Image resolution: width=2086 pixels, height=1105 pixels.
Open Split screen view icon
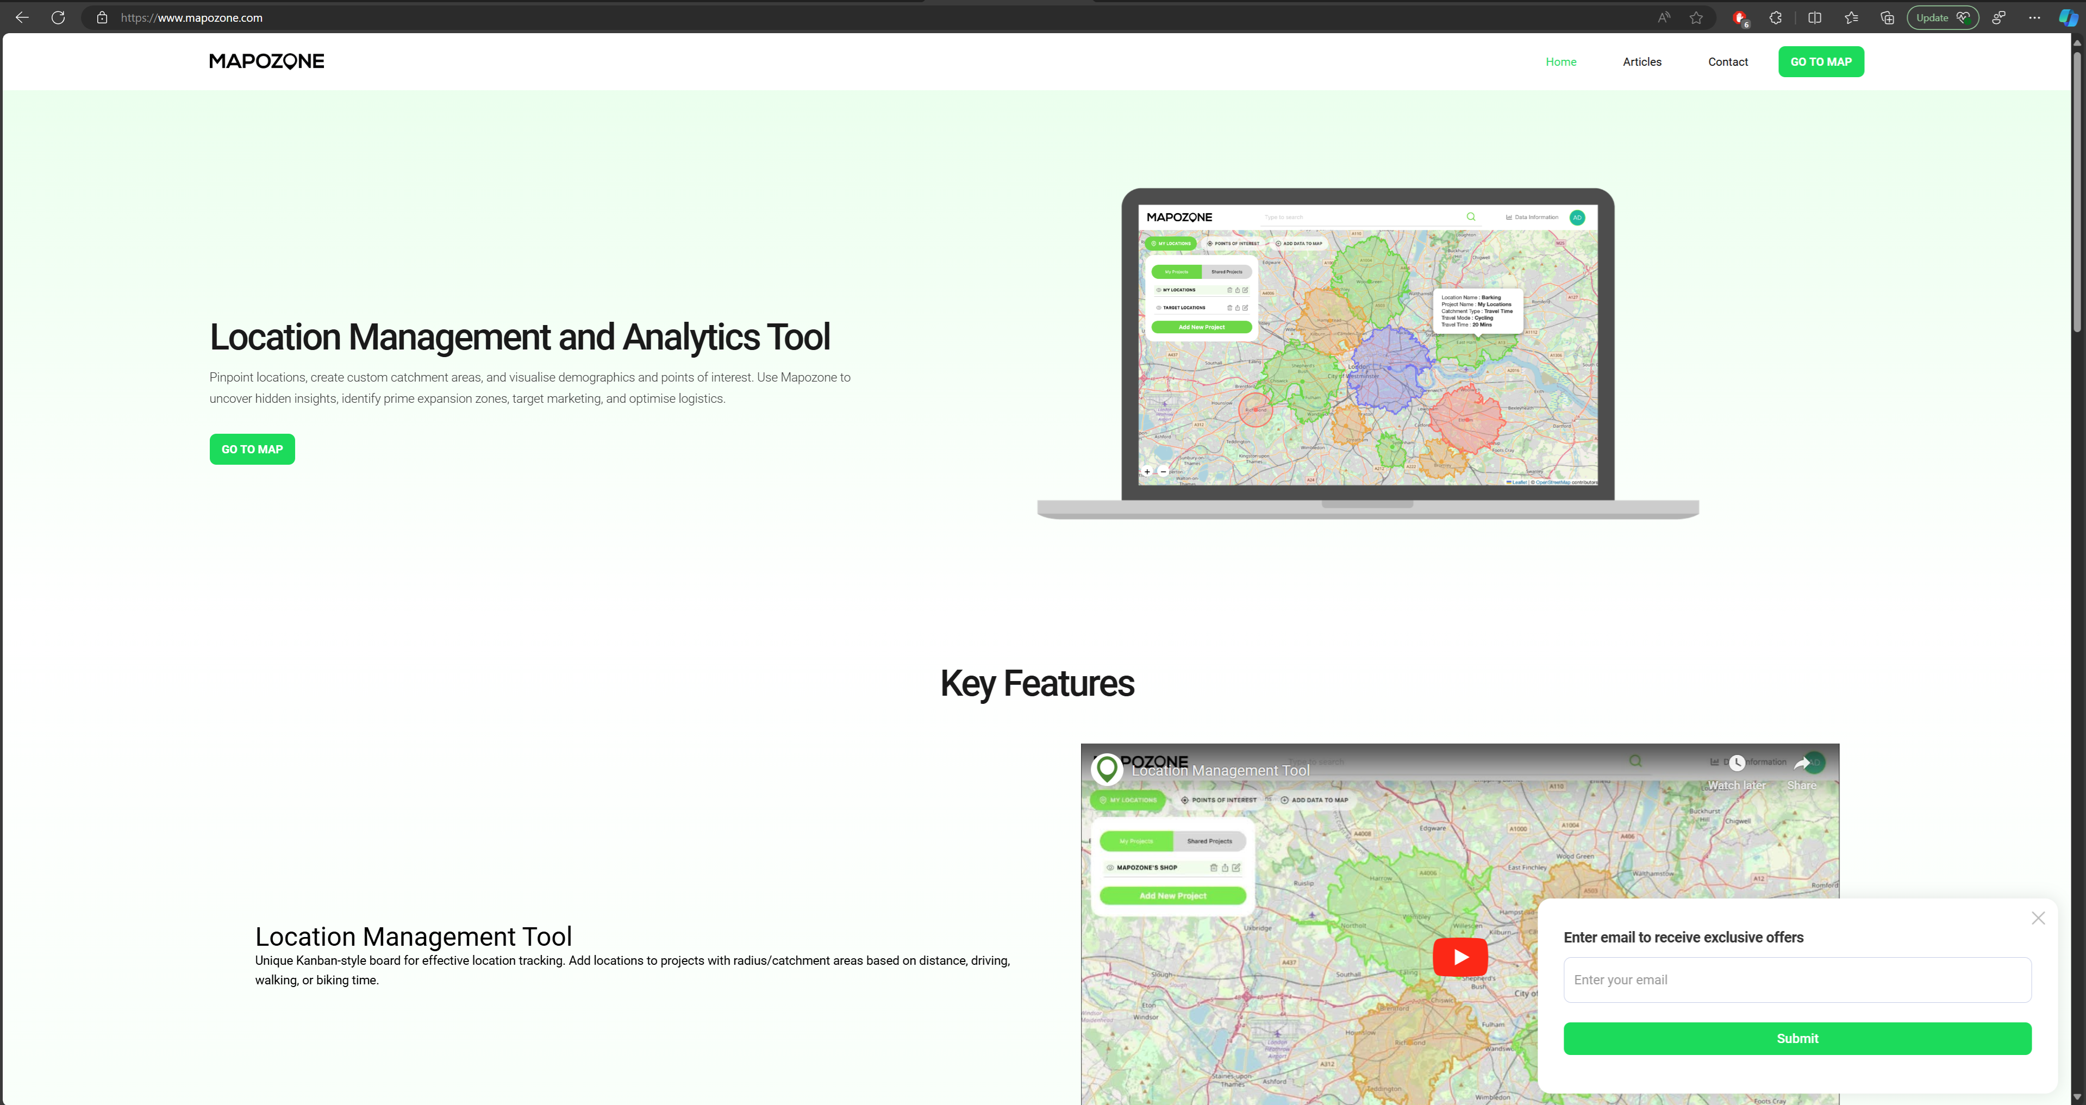(x=1815, y=18)
